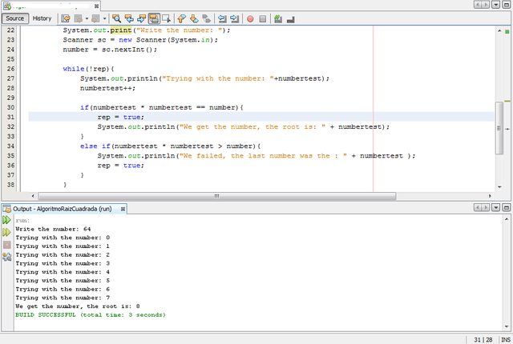The image size is (513, 344).
Task: Click the '31 | 28' cursor position indicator
Action: pyautogui.click(x=483, y=340)
